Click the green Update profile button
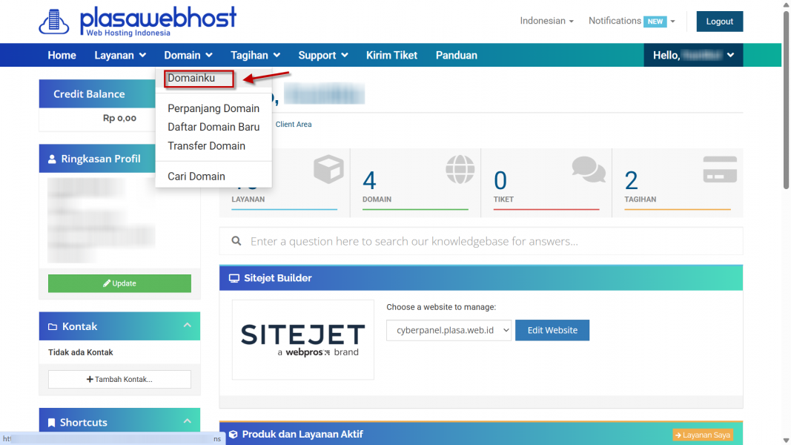Image resolution: width=791 pixels, height=445 pixels. 119,283
